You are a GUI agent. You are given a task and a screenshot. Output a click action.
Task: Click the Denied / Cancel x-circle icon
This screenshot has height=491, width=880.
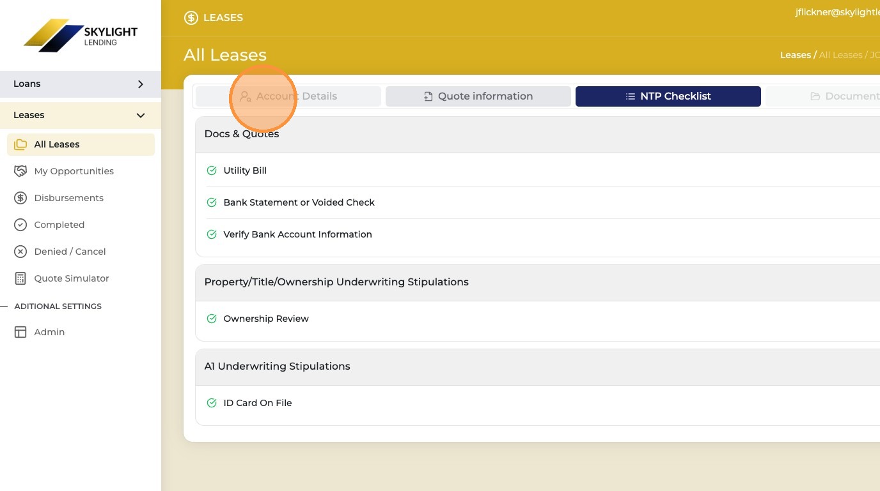coord(20,252)
